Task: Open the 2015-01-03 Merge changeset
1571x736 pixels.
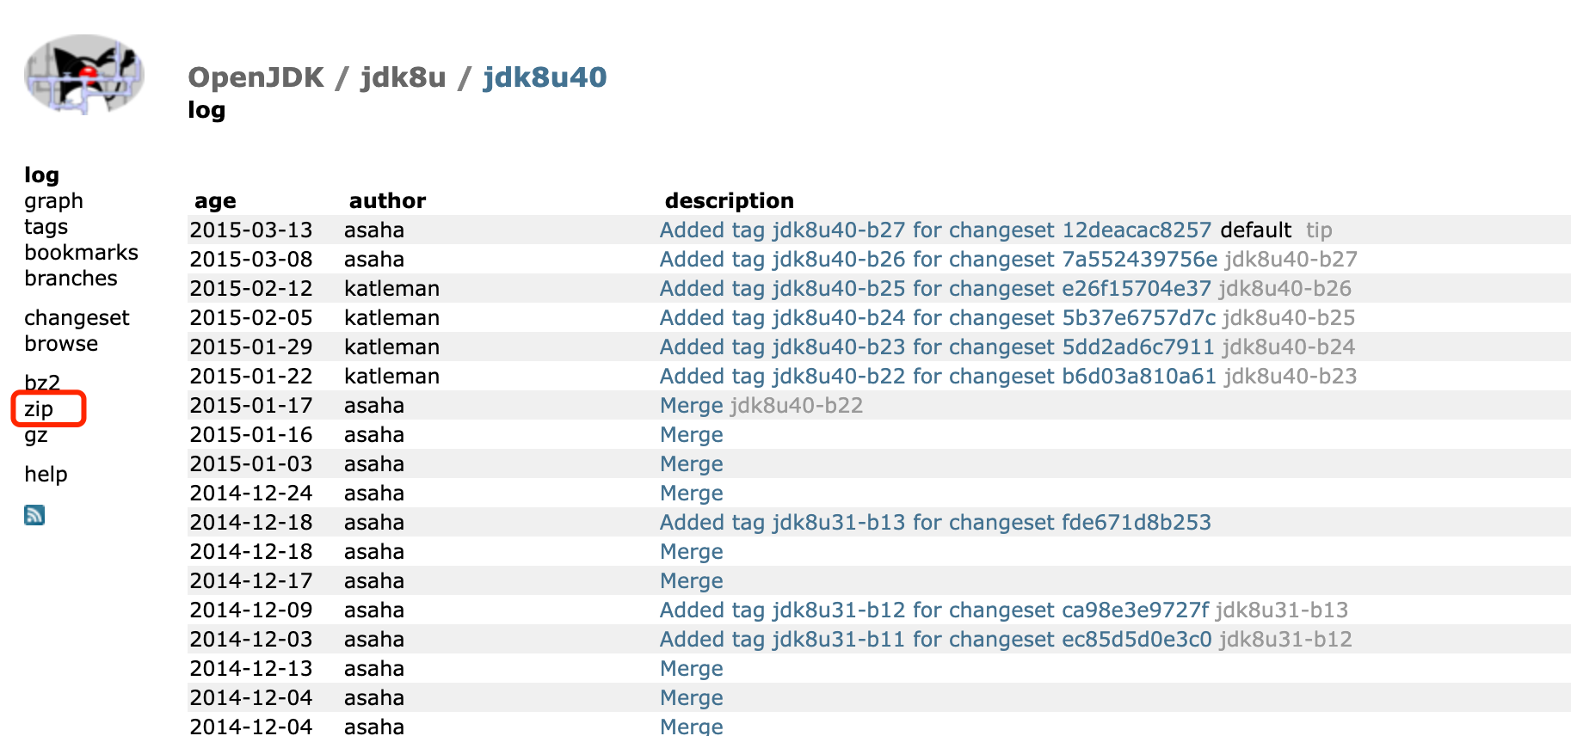Action: click(x=691, y=464)
